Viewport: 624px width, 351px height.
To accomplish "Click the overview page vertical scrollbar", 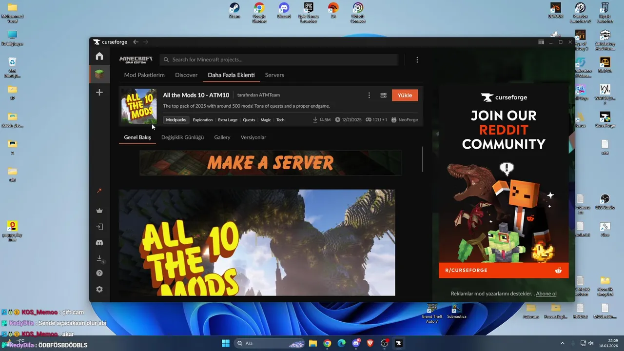I will click(422, 159).
